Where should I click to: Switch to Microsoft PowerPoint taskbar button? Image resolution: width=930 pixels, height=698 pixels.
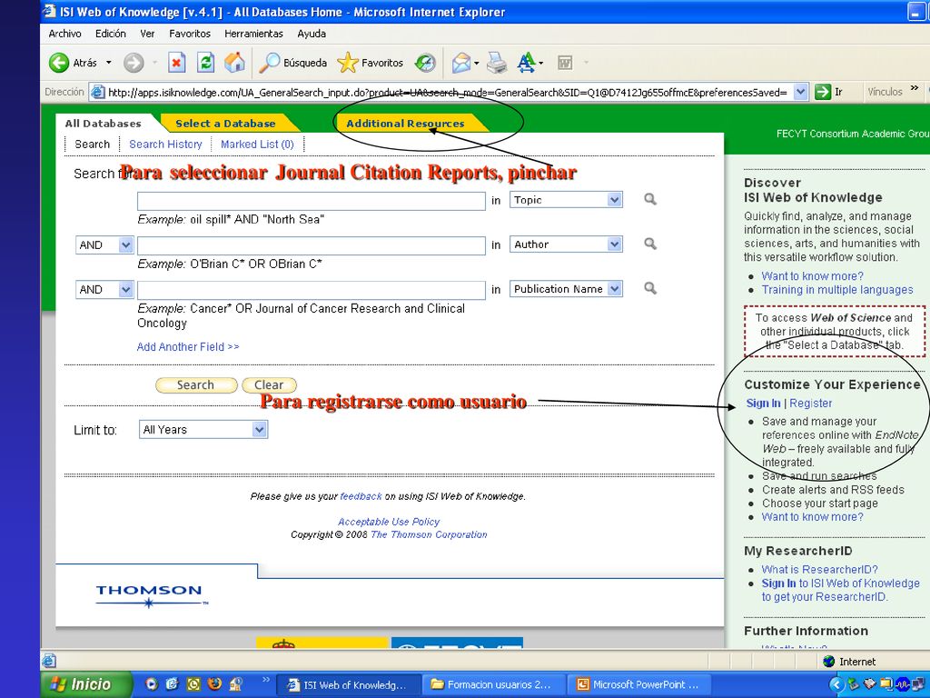pos(639,685)
